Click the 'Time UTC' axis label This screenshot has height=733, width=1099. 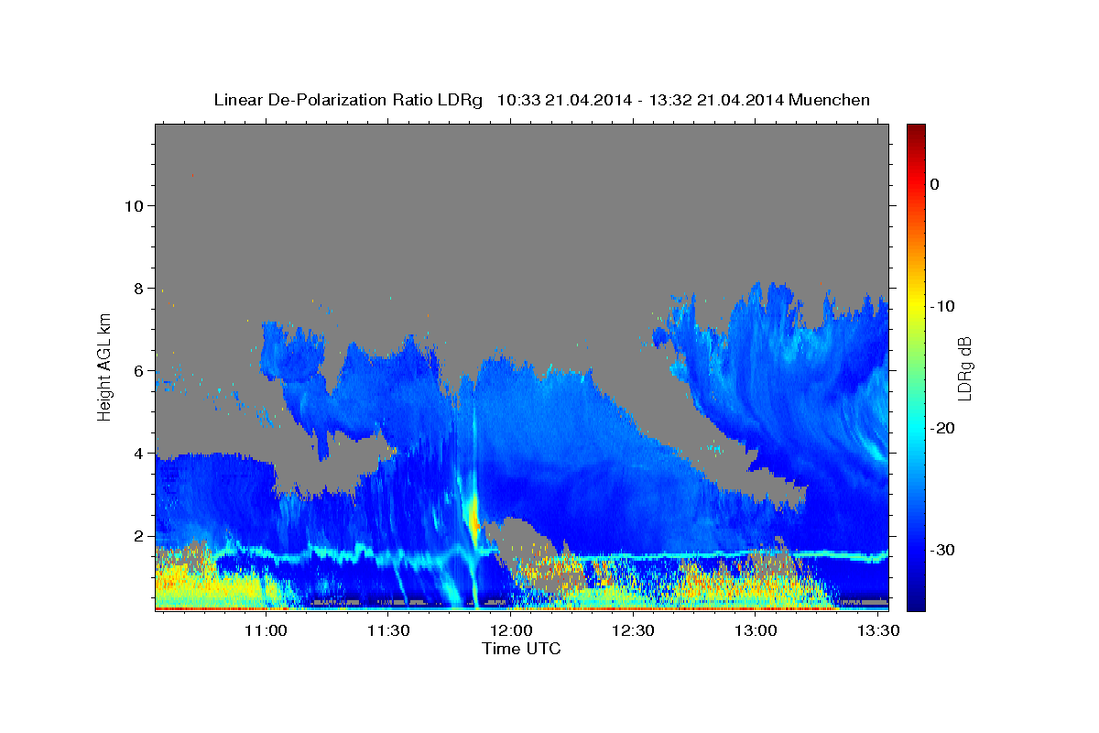(521, 649)
